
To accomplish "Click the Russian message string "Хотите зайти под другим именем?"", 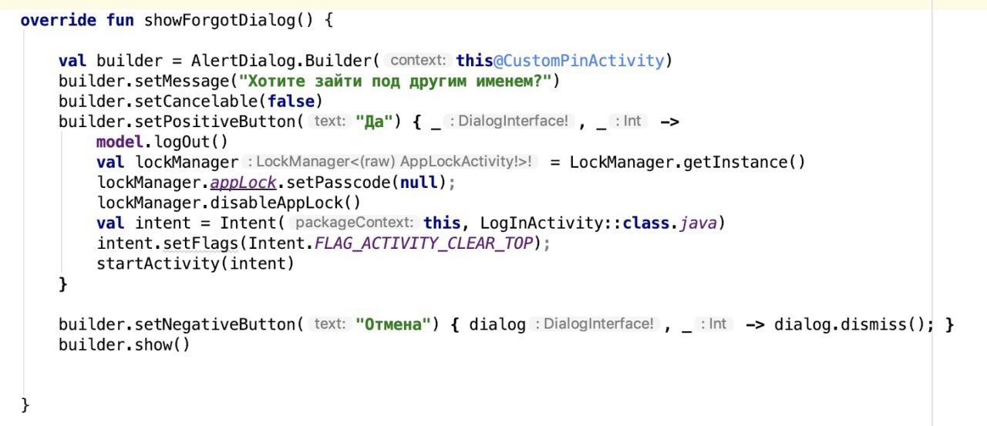I will pyautogui.click(x=393, y=81).
